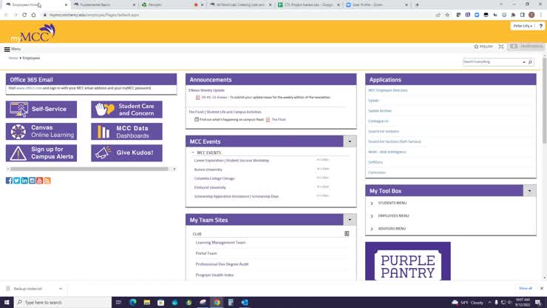Image resolution: width=547 pixels, height=308 pixels.
Task: Open the Self-Service tile
Action: 41,110
